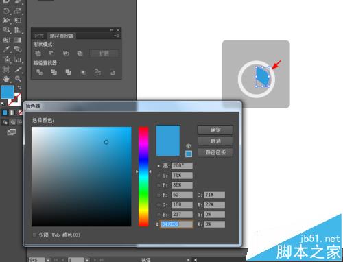Enable the 仅限 Web 颜色 checkbox
This screenshot has height=262, width=343.
click(x=35, y=235)
